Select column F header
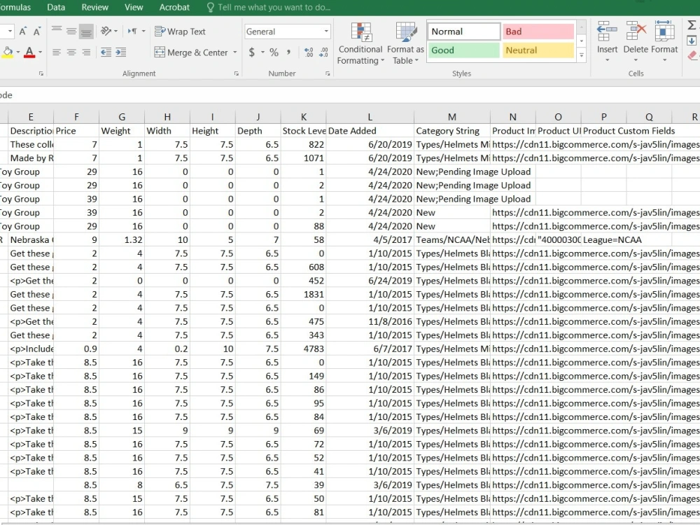This screenshot has width=700, height=525. point(76,117)
